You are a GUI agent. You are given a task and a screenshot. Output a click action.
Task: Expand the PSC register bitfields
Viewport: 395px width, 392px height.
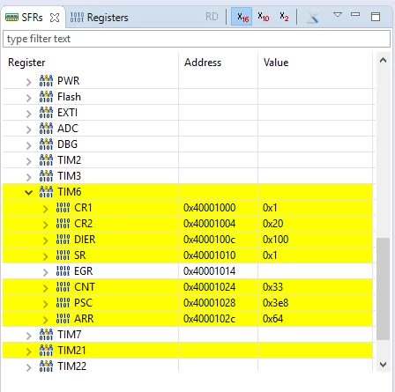45,304
